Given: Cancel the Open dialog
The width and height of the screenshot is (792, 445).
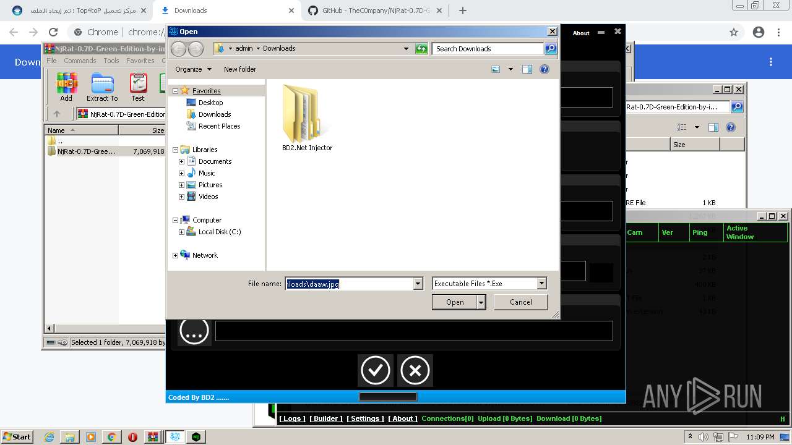Looking at the screenshot, I should pyautogui.click(x=521, y=302).
